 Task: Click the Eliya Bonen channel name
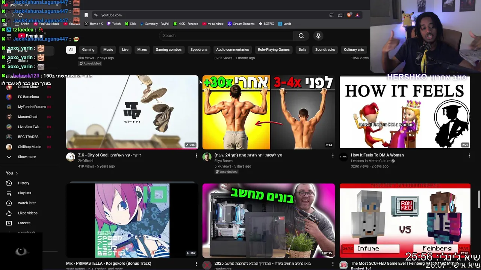[224, 161]
